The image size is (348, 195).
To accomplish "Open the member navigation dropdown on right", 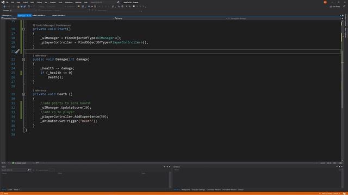I will tap(284, 18).
